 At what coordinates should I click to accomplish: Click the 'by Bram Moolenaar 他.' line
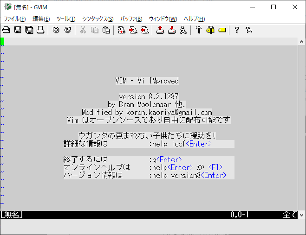click(147, 104)
